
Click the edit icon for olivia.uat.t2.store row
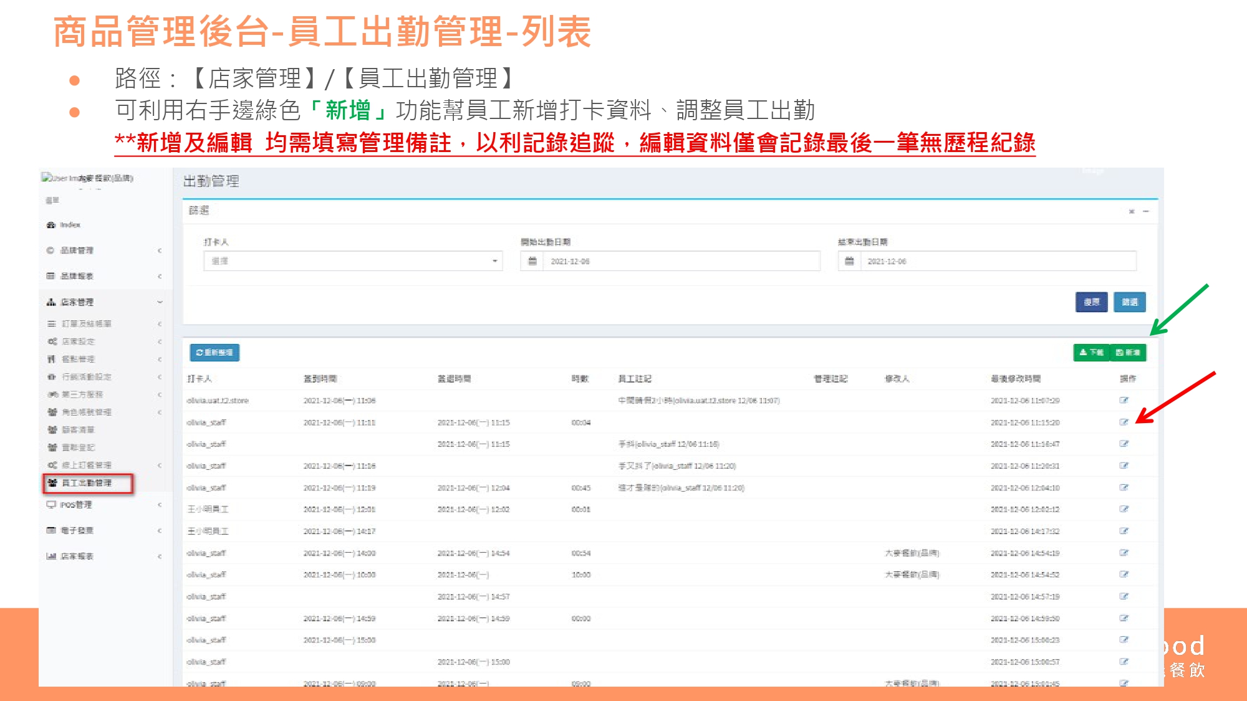pos(1124,400)
